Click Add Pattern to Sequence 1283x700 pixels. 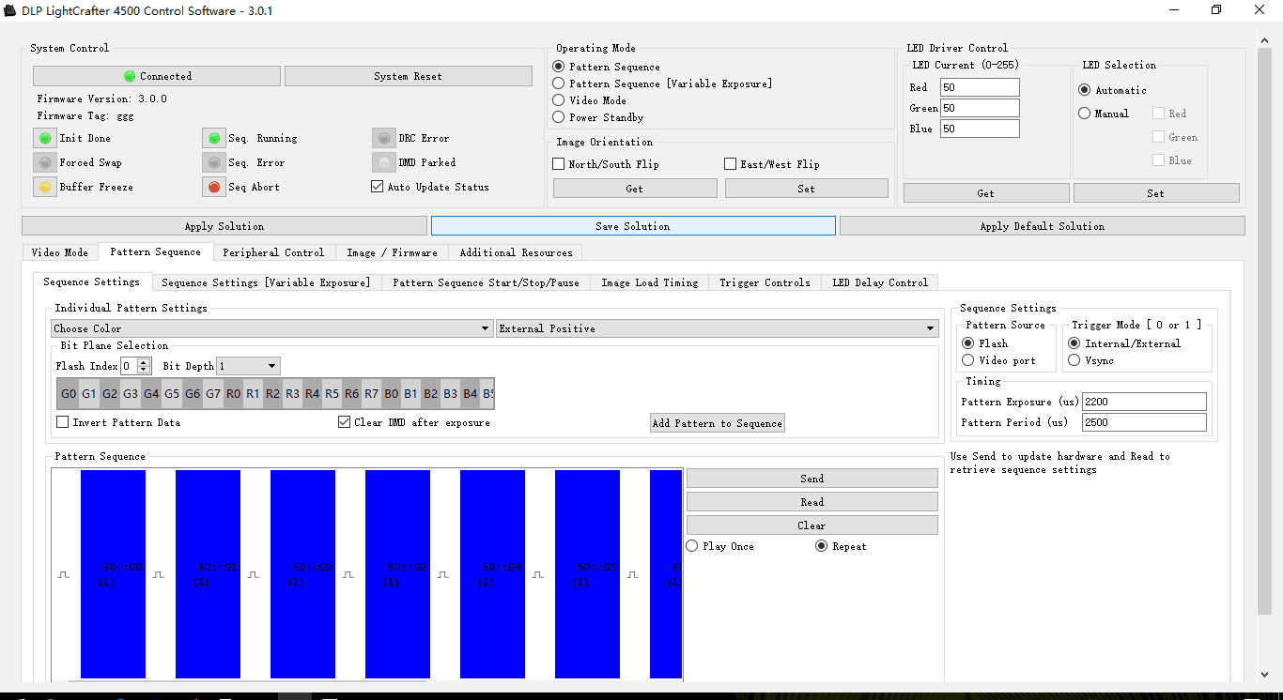[718, 423]
